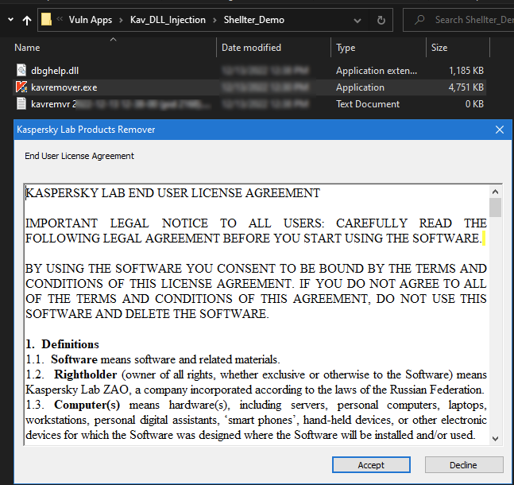Select the kavremover.exe application icon
Screen dimensions: 514x485
21,87
